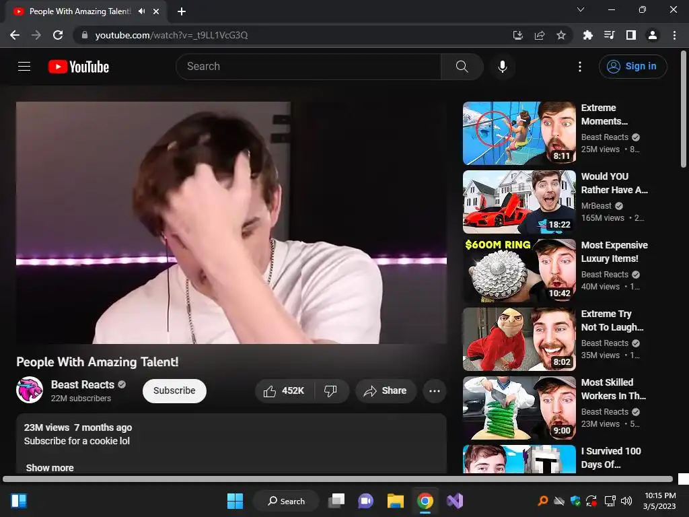
Task: Click MrBeast channel name in sidebar
Action: [596, 206]
